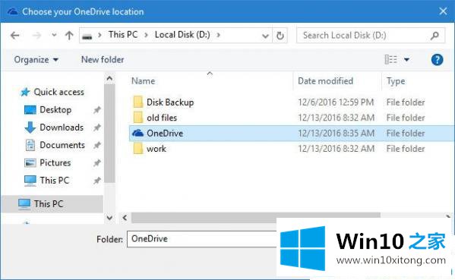Click the forward navigation arrow
455x280 pixels.
[37, 36]
